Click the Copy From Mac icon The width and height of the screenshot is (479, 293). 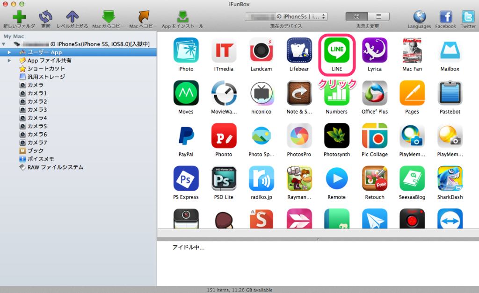click(108, 16)
